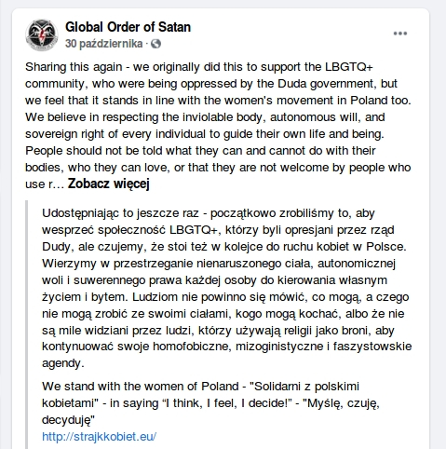Click the line starting 'Sharing this again'
This screenshot has height=449, width=446.
click(199, 67)
